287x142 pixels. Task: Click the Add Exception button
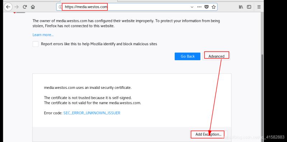click(208, 134)
